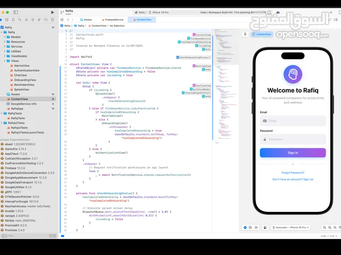Open the breakpoint navigator icon
This screenshot has height=255, width=341.
click(x=46, y=20)
